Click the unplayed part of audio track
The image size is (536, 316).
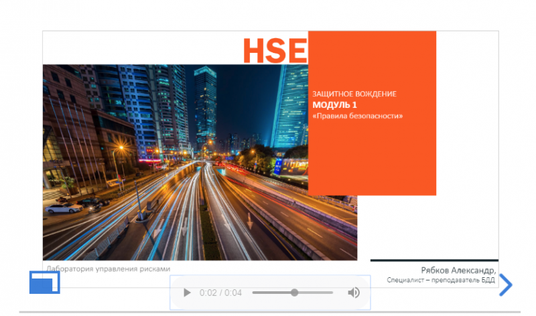pyautogui.click(x=315, y=293)
